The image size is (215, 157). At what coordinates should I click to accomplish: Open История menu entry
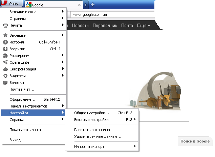point(34,42)
